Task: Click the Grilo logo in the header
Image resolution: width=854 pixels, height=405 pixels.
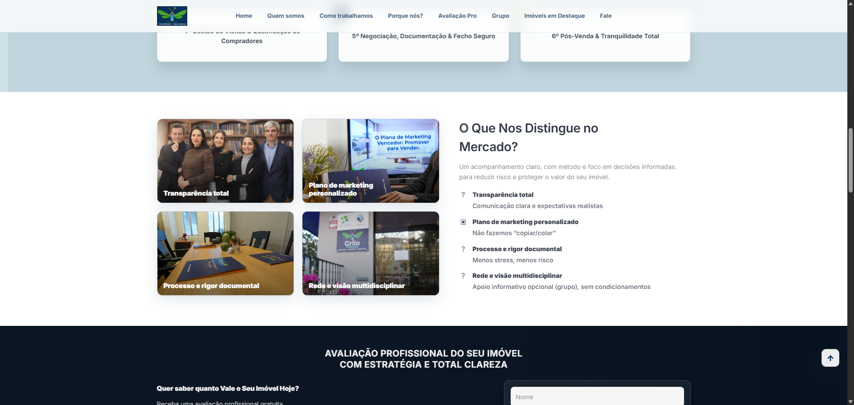Action: (172, 16)
